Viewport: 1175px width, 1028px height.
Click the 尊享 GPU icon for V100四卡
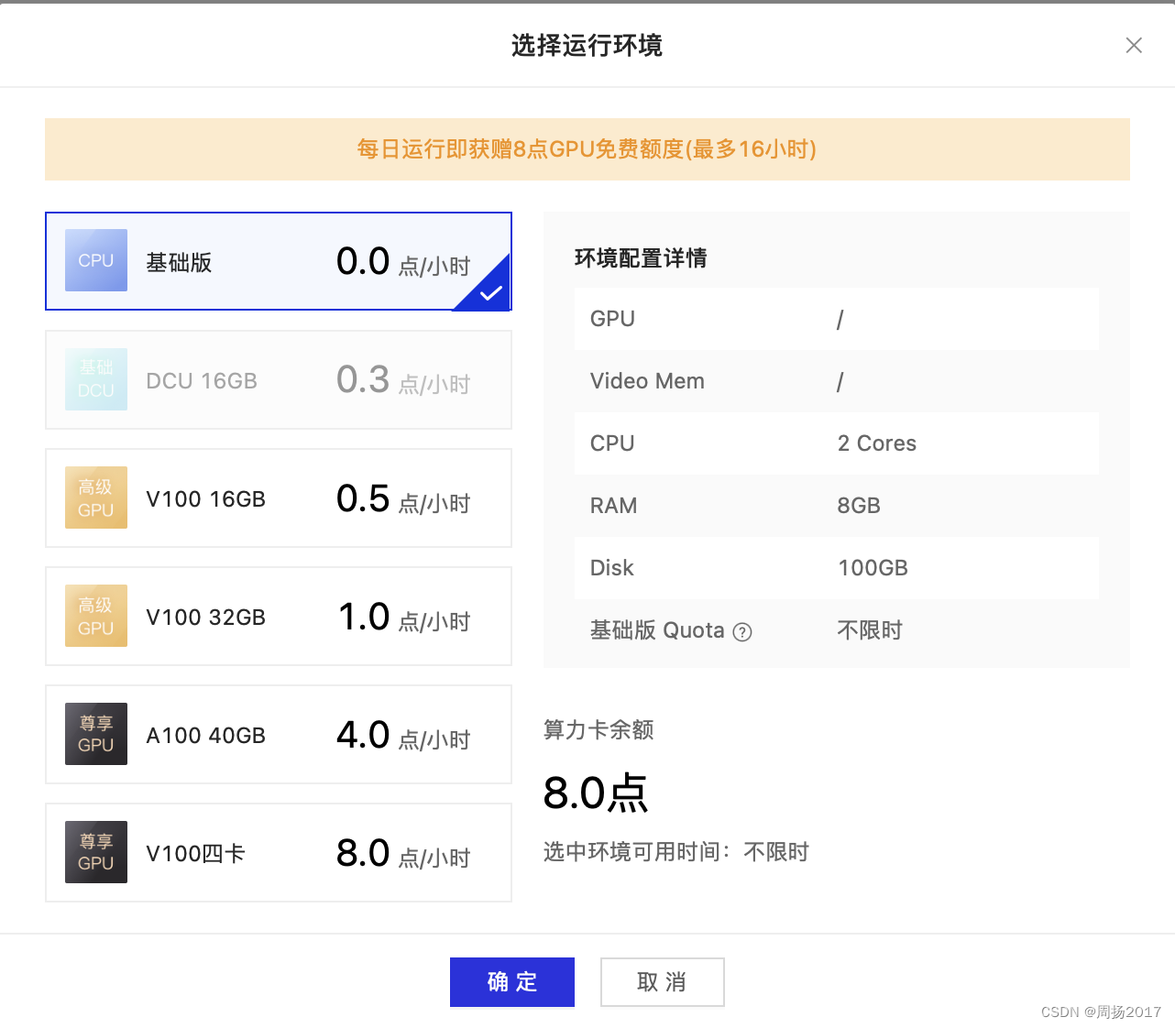[x=96, y=852]
